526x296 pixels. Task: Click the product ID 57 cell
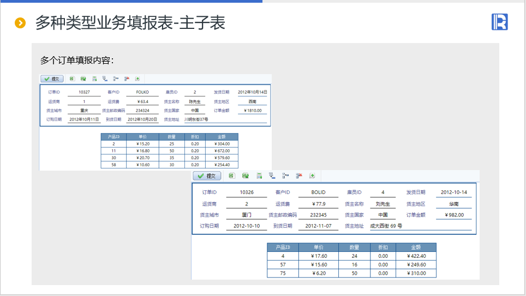(x=283, y=265)
